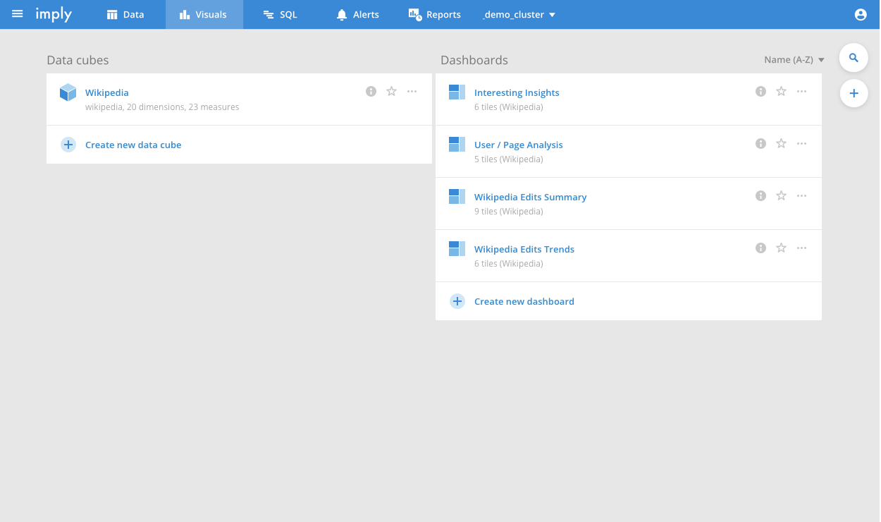
Task: Star the Wikipedia Edits Summary dashboard
Action: tap(781, 195)
